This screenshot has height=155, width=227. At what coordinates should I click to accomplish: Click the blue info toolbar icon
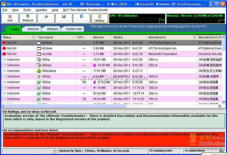coord(81,19)
